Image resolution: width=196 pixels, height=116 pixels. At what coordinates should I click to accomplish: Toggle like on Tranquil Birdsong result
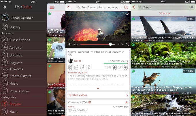coord(133,71)
